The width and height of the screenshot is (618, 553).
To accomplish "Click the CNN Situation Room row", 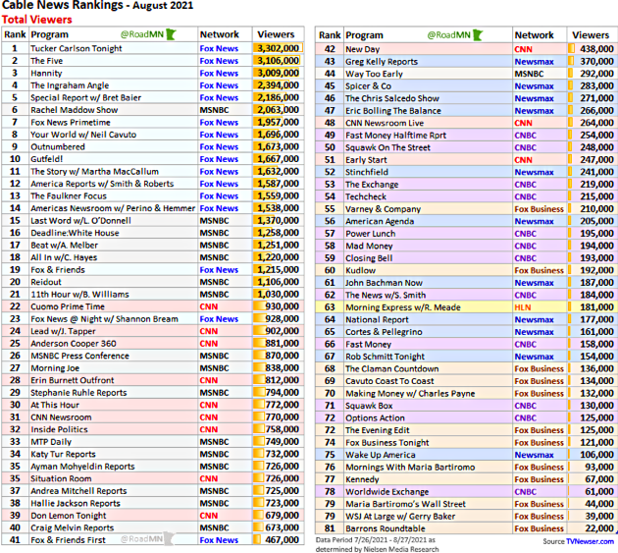I will (152, 478).
